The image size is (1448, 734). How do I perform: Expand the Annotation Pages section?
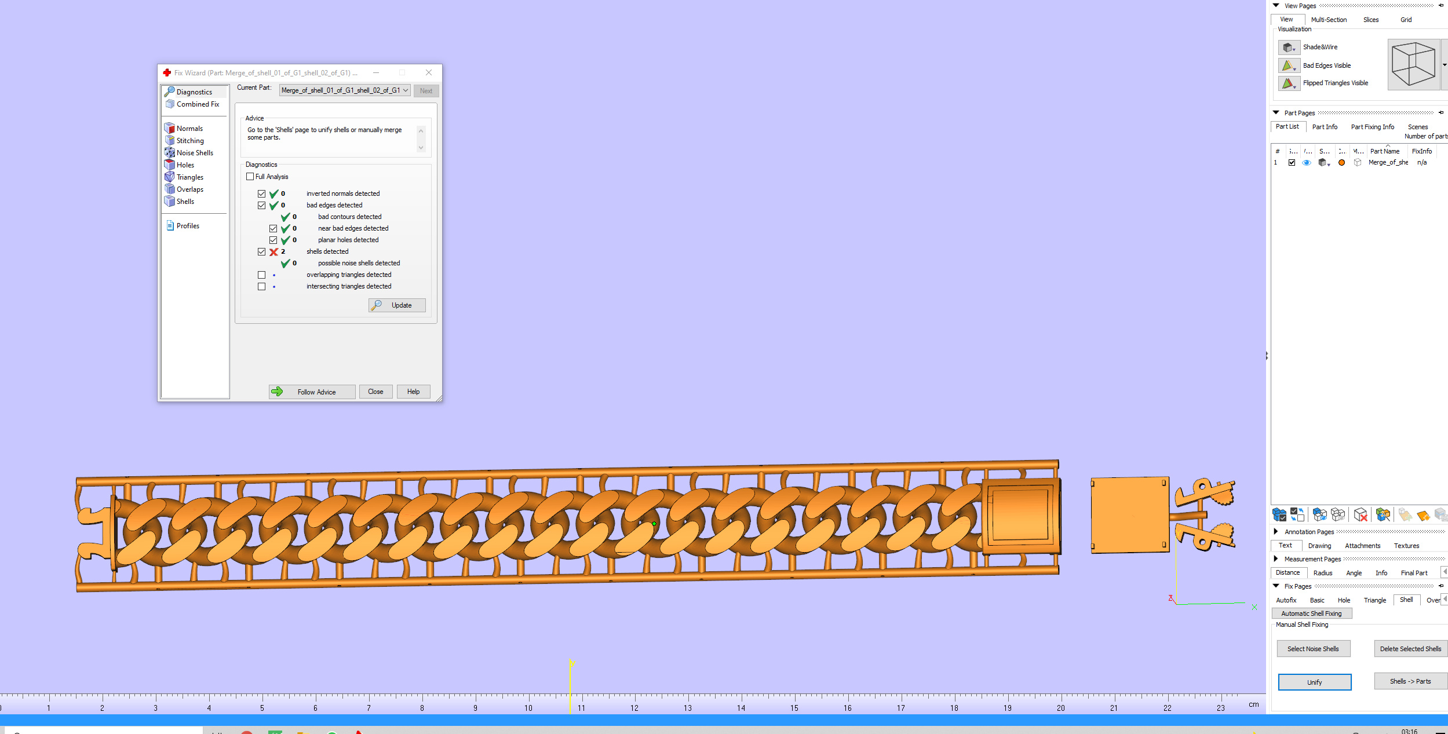coord(1275,531)
